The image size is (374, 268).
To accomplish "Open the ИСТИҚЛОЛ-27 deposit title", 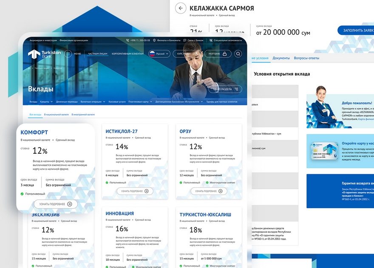I will 122,131.
